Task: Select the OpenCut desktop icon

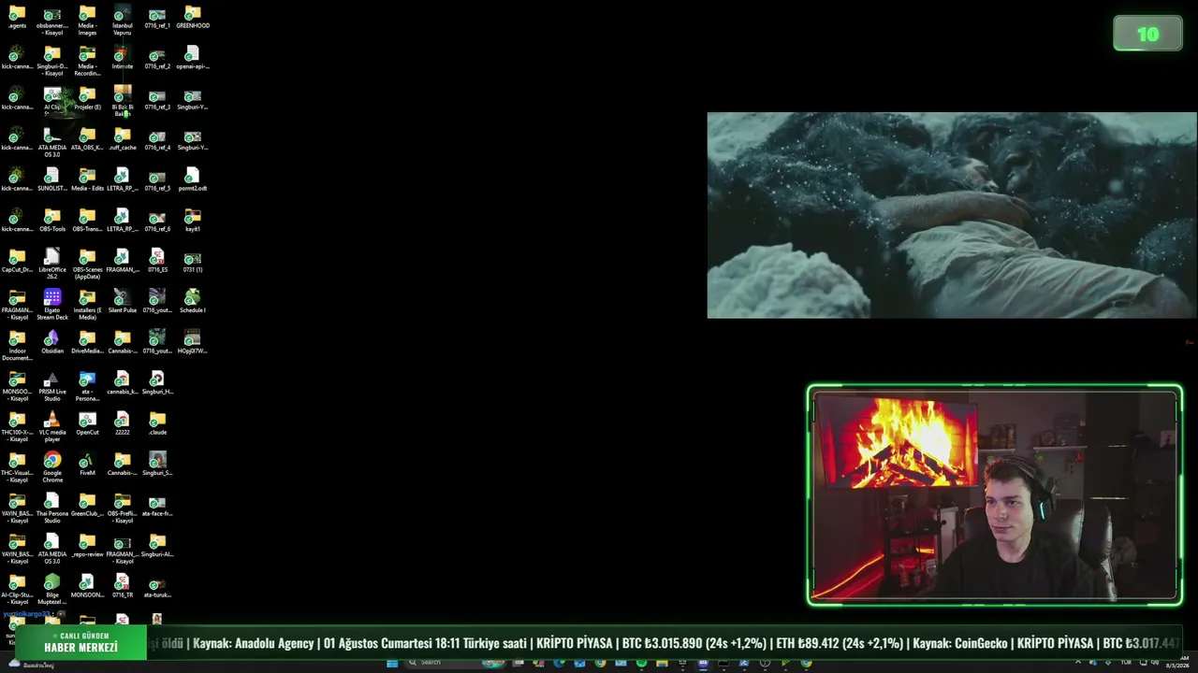Action: point(87,424)
